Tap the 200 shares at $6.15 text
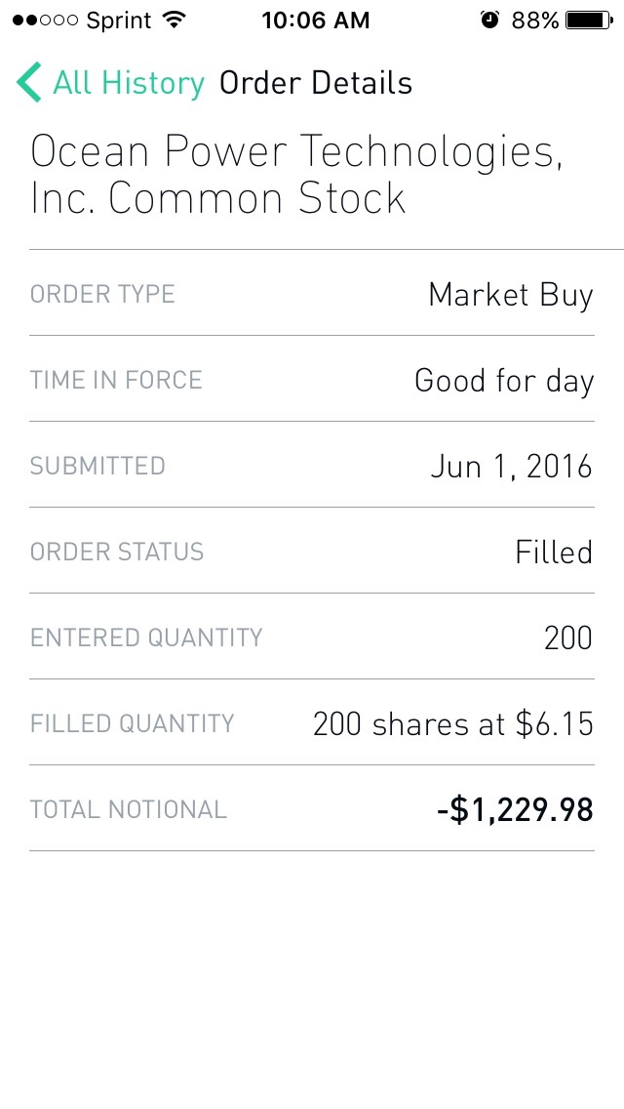The height and width of the screenshot is (1109, 624). click(x=452, y=723)
